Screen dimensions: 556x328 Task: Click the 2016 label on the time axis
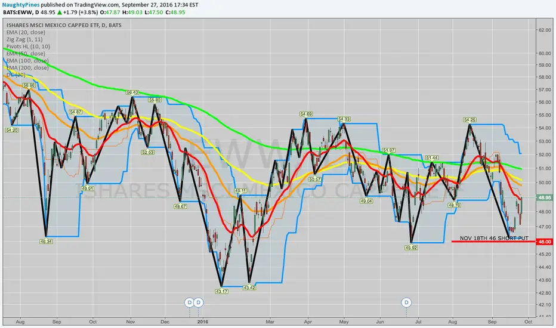pos(202,322)
